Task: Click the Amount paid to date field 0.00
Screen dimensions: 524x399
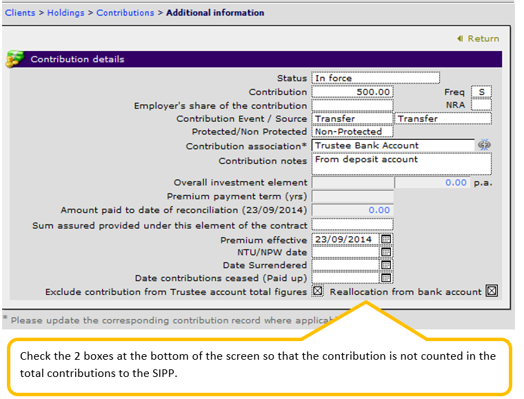Action: pos(352,210)
